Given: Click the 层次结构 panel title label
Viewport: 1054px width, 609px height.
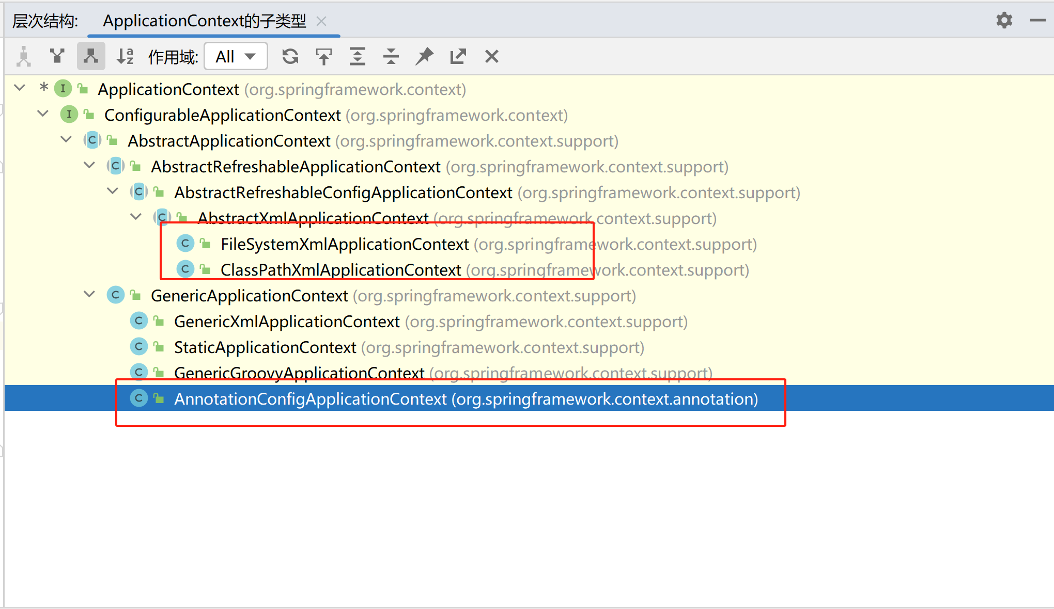Looking at the screenshot, I should 45,21.
